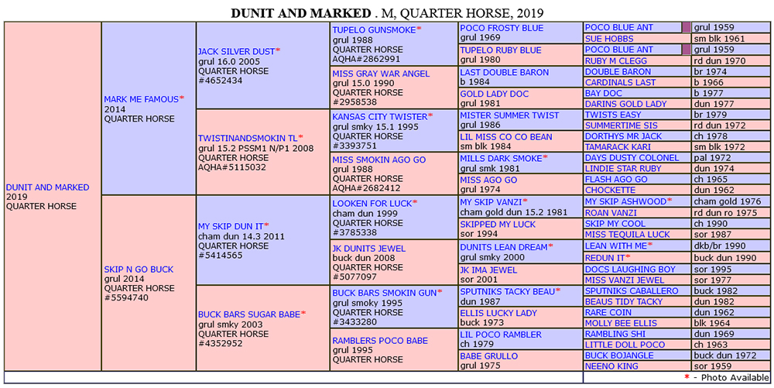Open MARK ME FAMOUS pedigree link

[141, 99]
